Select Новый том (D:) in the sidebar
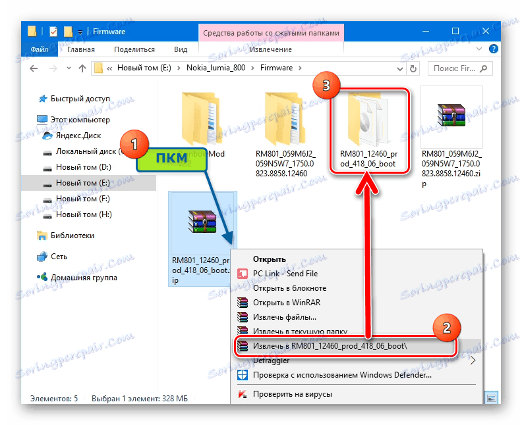This screenshot has width=522, height=425. 84,167
